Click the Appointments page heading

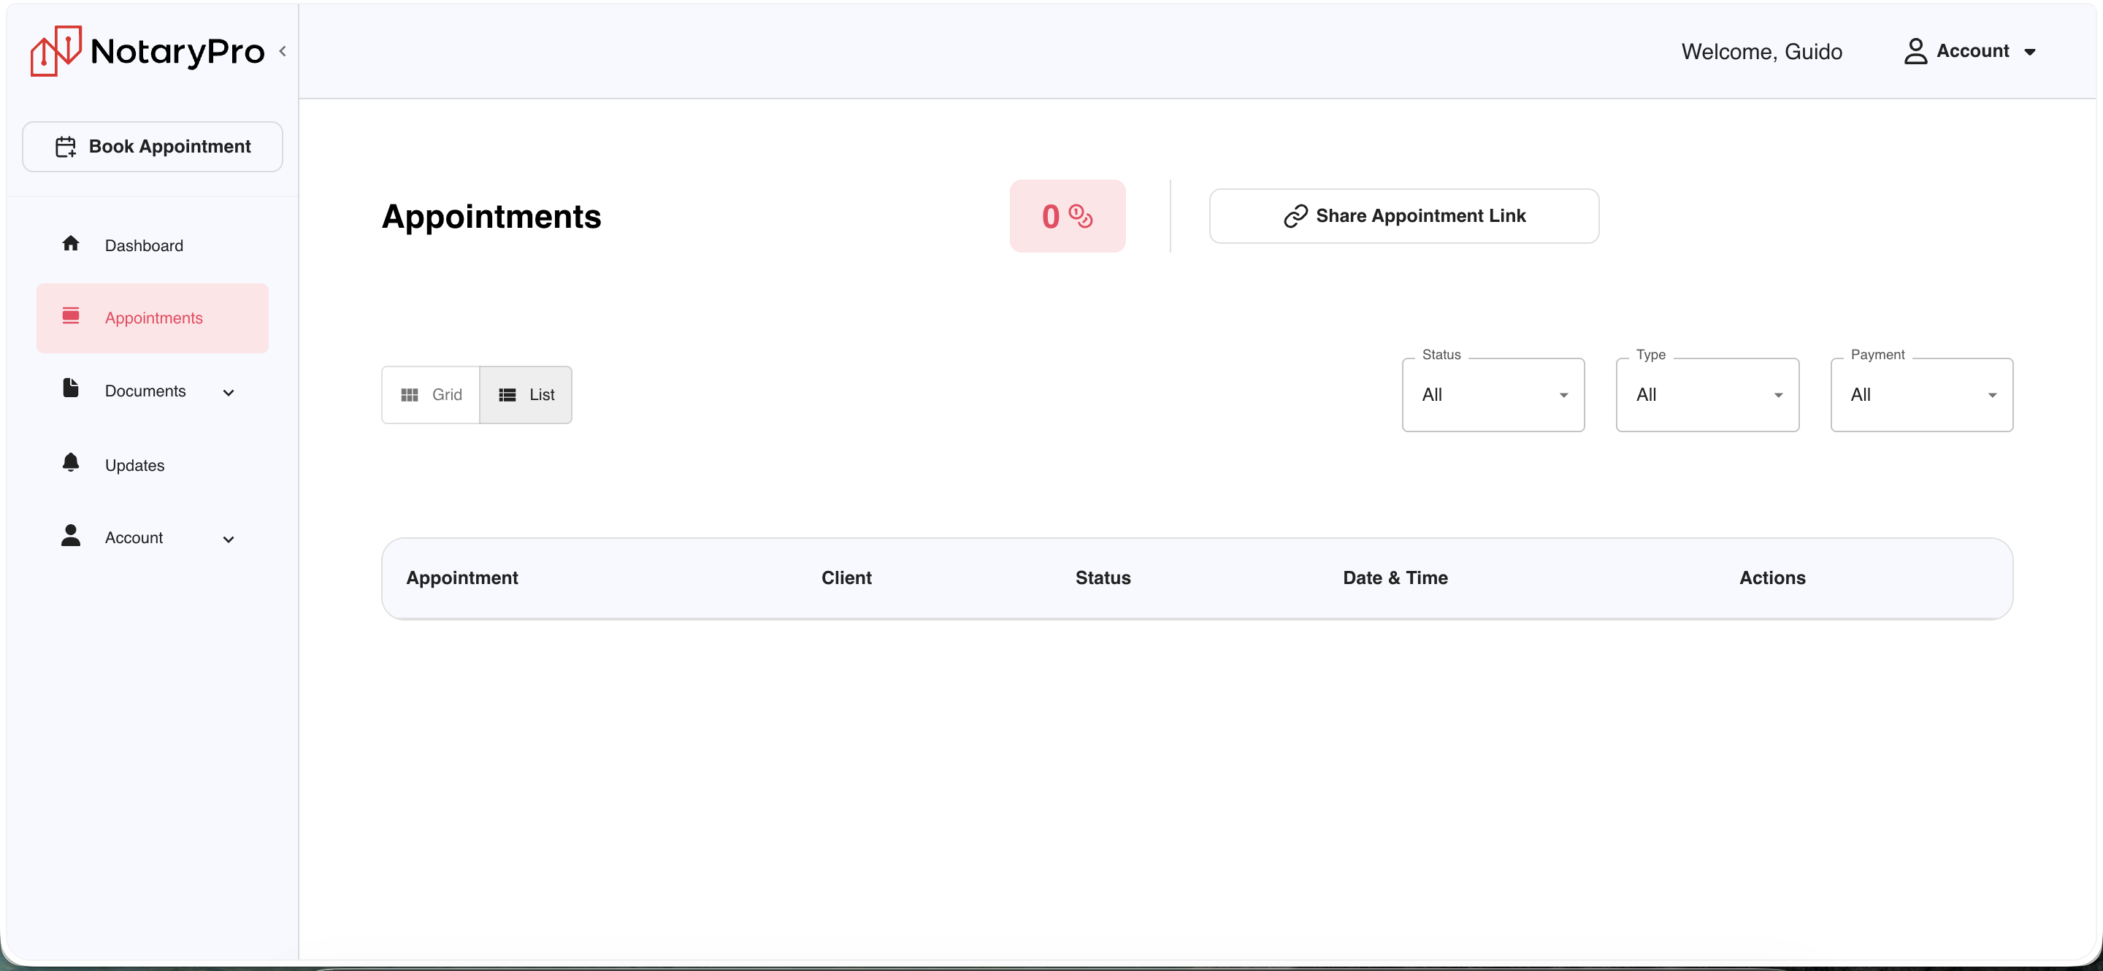click(491, 216)
